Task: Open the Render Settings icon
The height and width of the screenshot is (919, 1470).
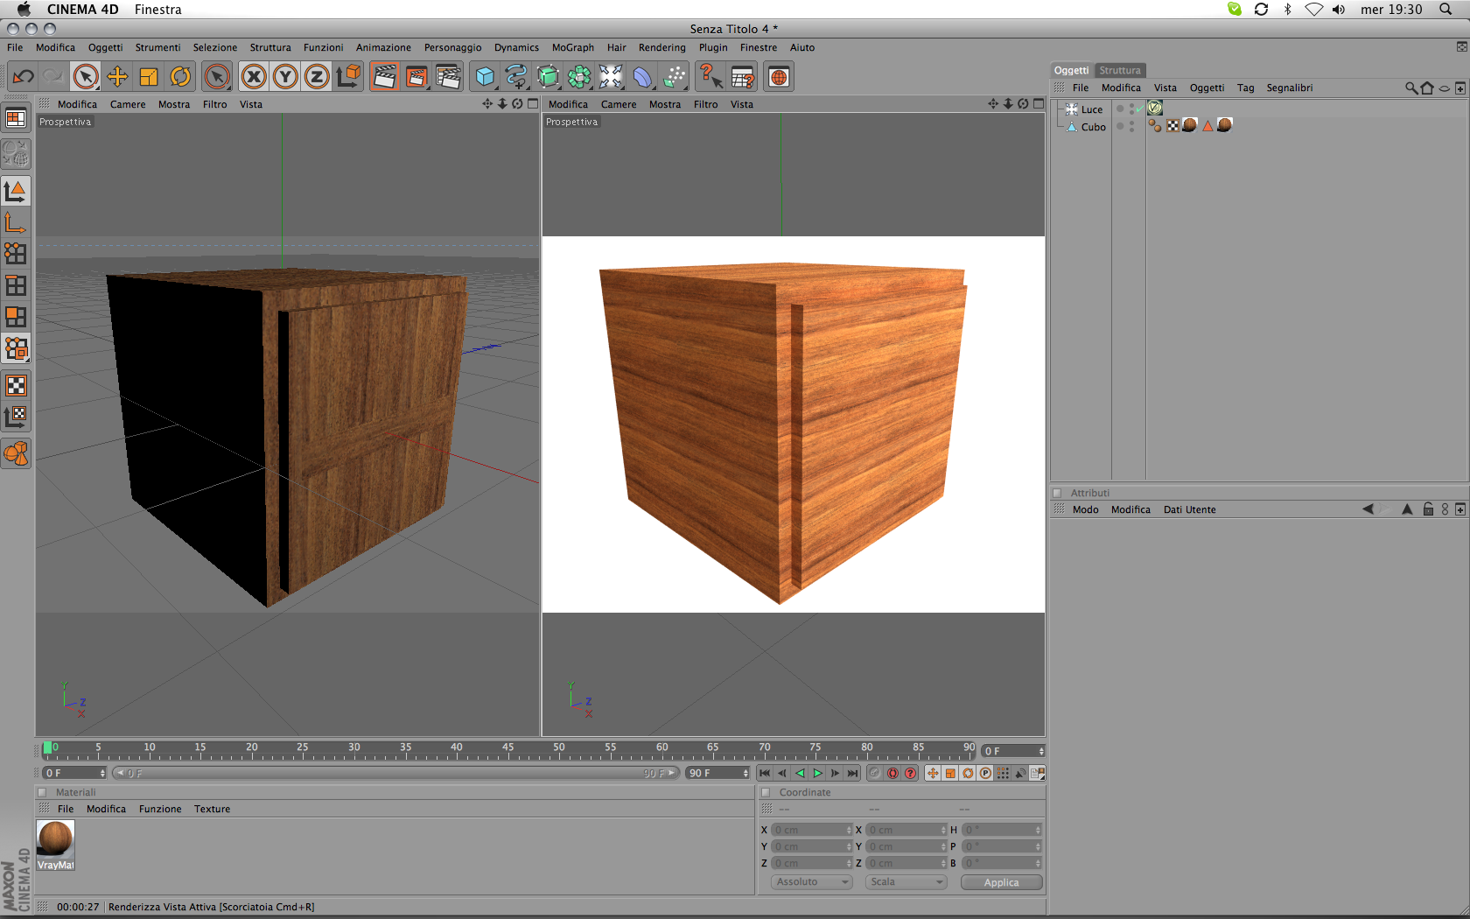Action: [448, 77]
